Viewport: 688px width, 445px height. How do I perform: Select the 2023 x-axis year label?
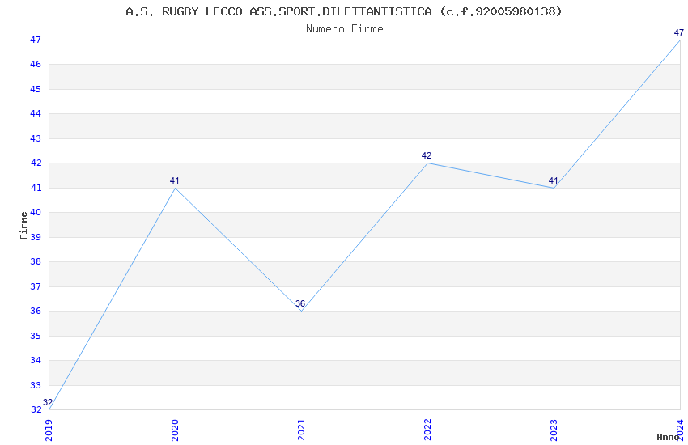[x=554, y=430]
